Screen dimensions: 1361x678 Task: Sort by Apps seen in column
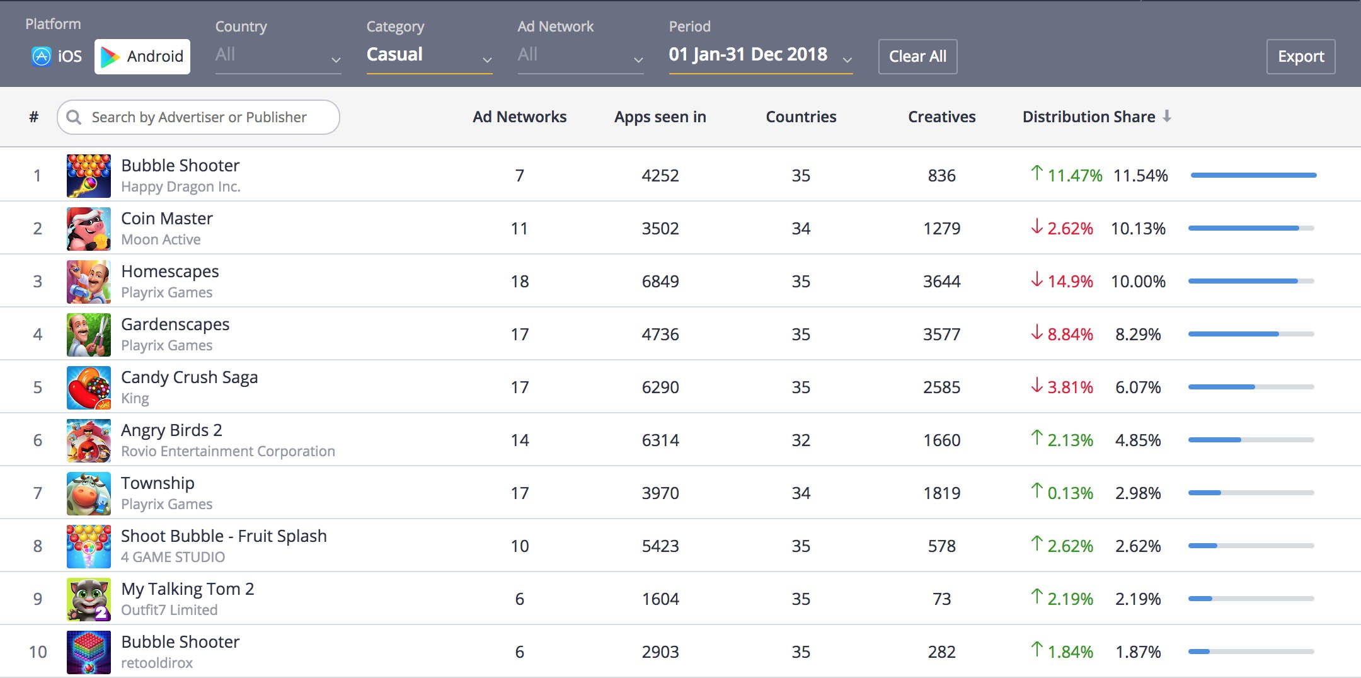click(660, 117)
